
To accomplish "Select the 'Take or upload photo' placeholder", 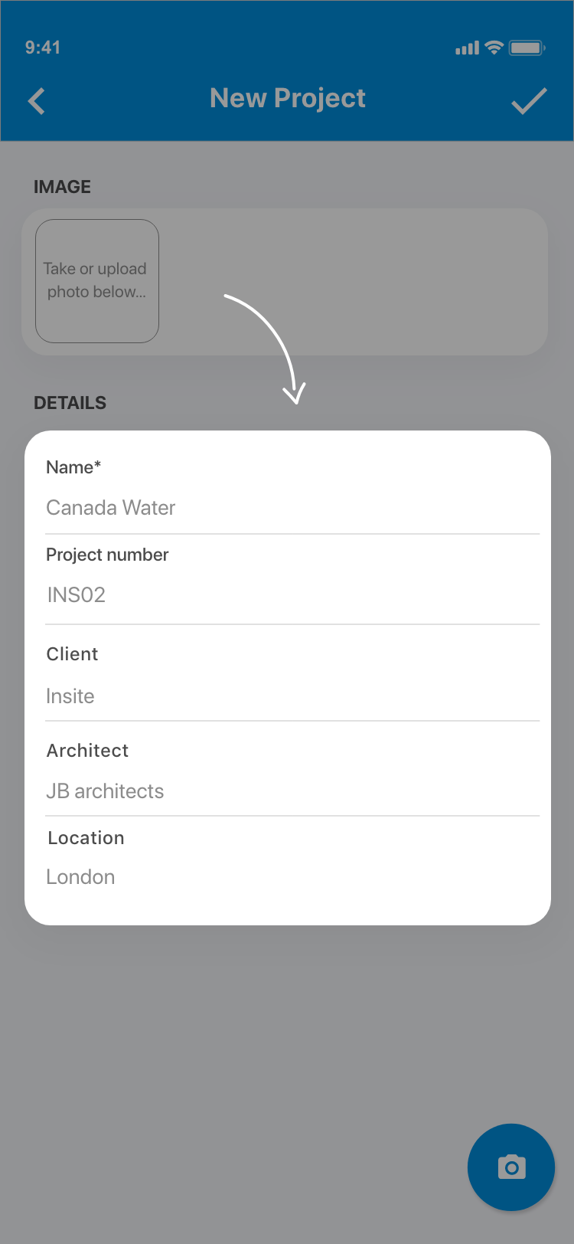I will (97, 280).
